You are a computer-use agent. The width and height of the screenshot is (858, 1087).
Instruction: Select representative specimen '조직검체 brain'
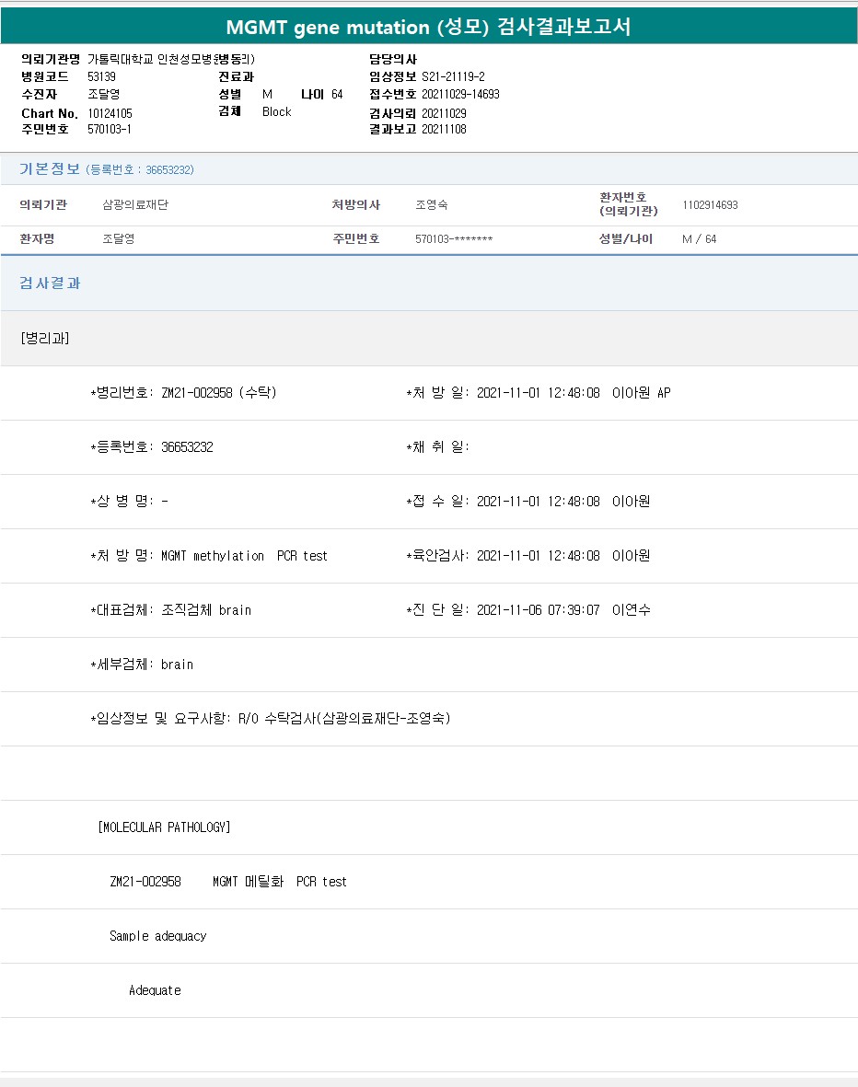tap(206, 610)
